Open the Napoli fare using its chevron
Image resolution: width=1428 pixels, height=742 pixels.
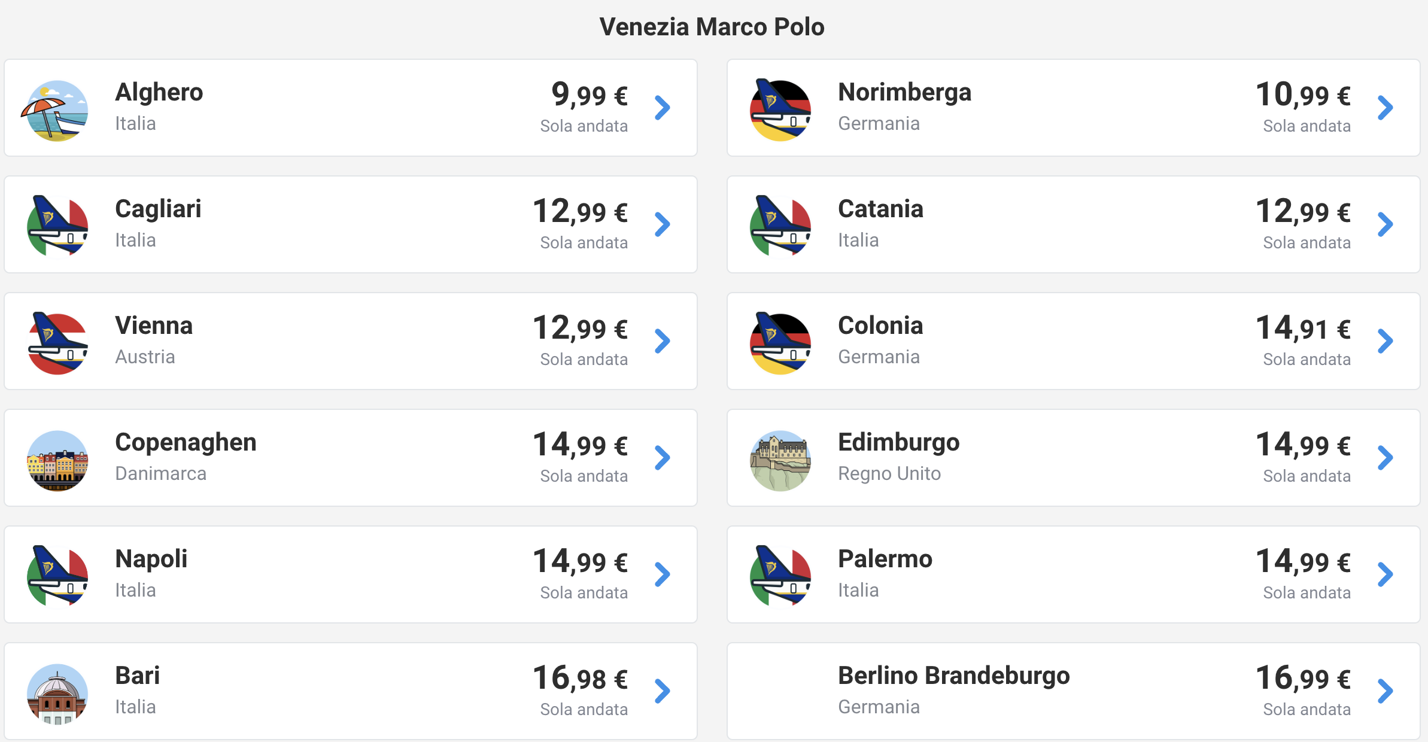663,575
